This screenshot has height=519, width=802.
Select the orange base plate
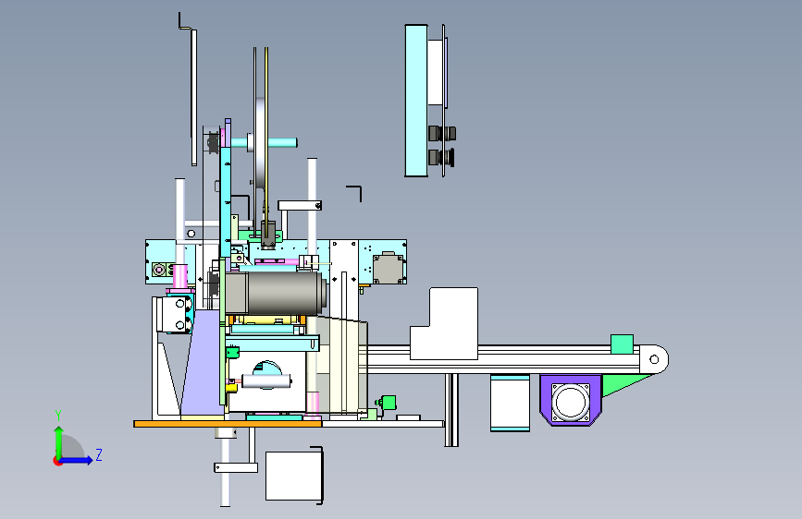coord(228,424)
